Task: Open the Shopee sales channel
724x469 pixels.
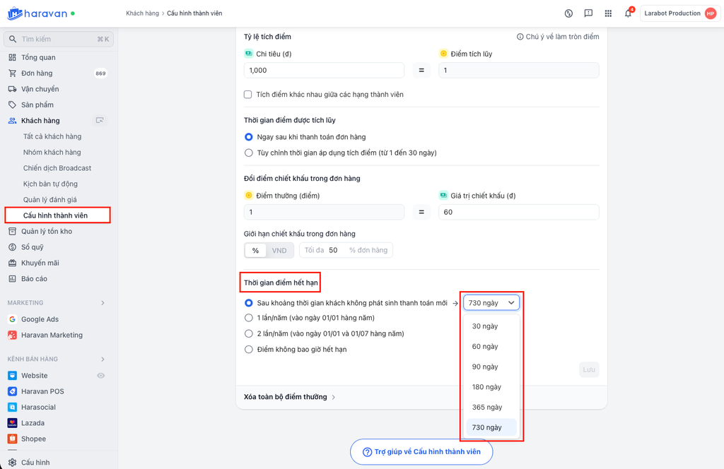Action: [33, 439]
